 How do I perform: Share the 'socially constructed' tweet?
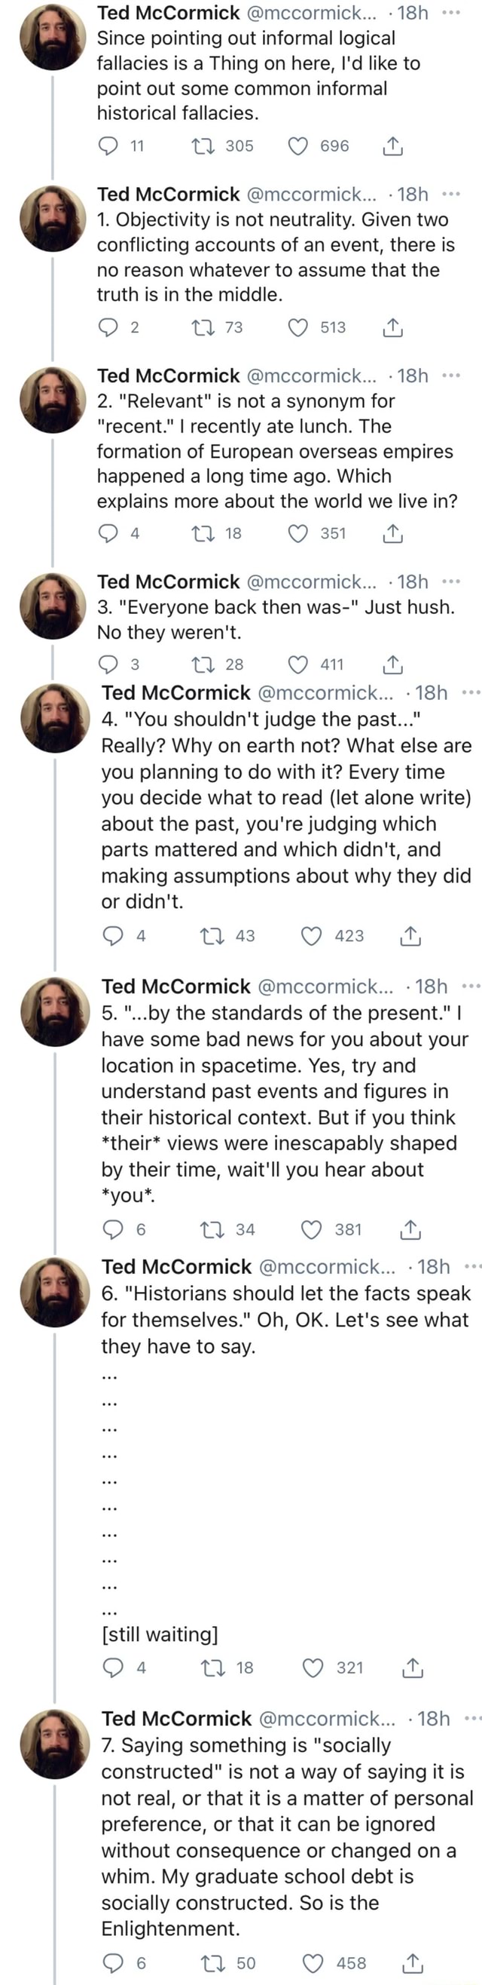(412, 1962)
